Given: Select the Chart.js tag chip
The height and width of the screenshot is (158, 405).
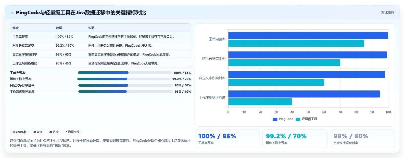Looking at the screenshot, I should point(19,132).
